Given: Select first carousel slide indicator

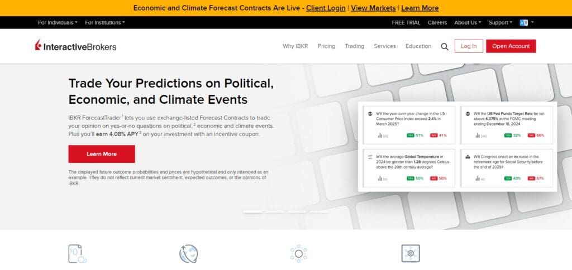Looking at the screenshot, I should (252, 211).
